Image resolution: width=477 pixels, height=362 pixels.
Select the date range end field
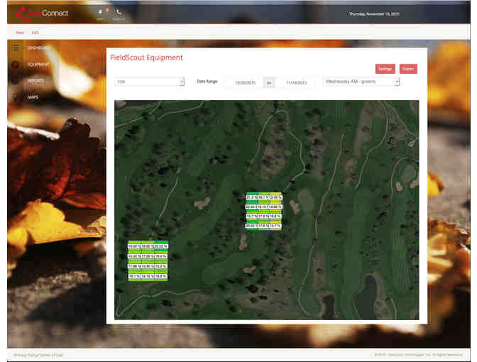(295, 82)
